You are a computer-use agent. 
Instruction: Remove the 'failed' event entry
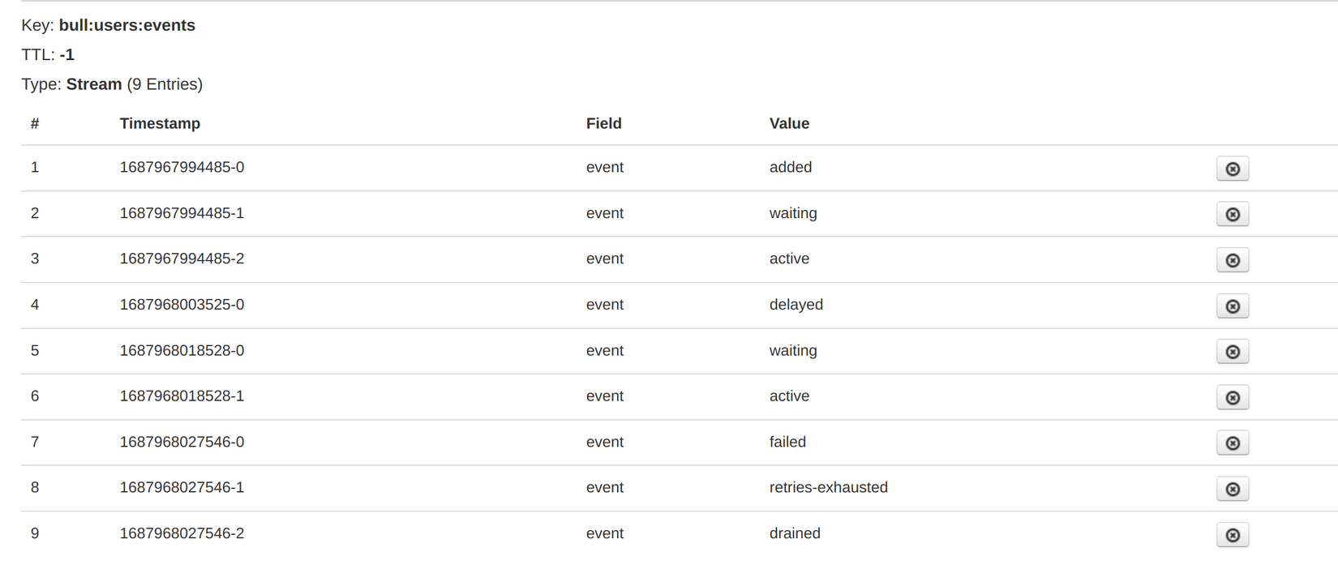pyautogui.click(x=1232, y=443)
